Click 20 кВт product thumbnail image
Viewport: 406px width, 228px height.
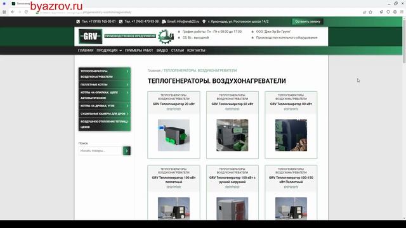[173, 135]
